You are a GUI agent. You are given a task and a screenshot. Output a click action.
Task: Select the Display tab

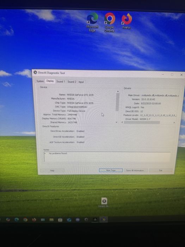click(50, 81)
